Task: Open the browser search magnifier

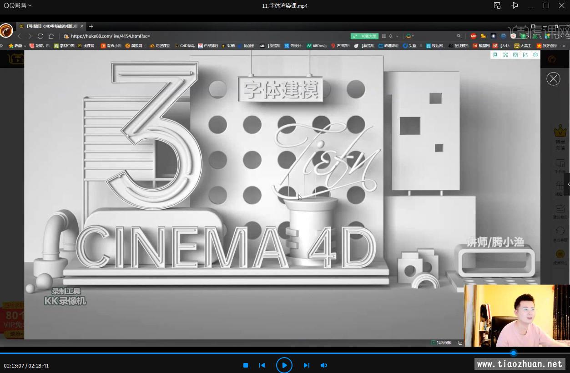Action: 459,36
